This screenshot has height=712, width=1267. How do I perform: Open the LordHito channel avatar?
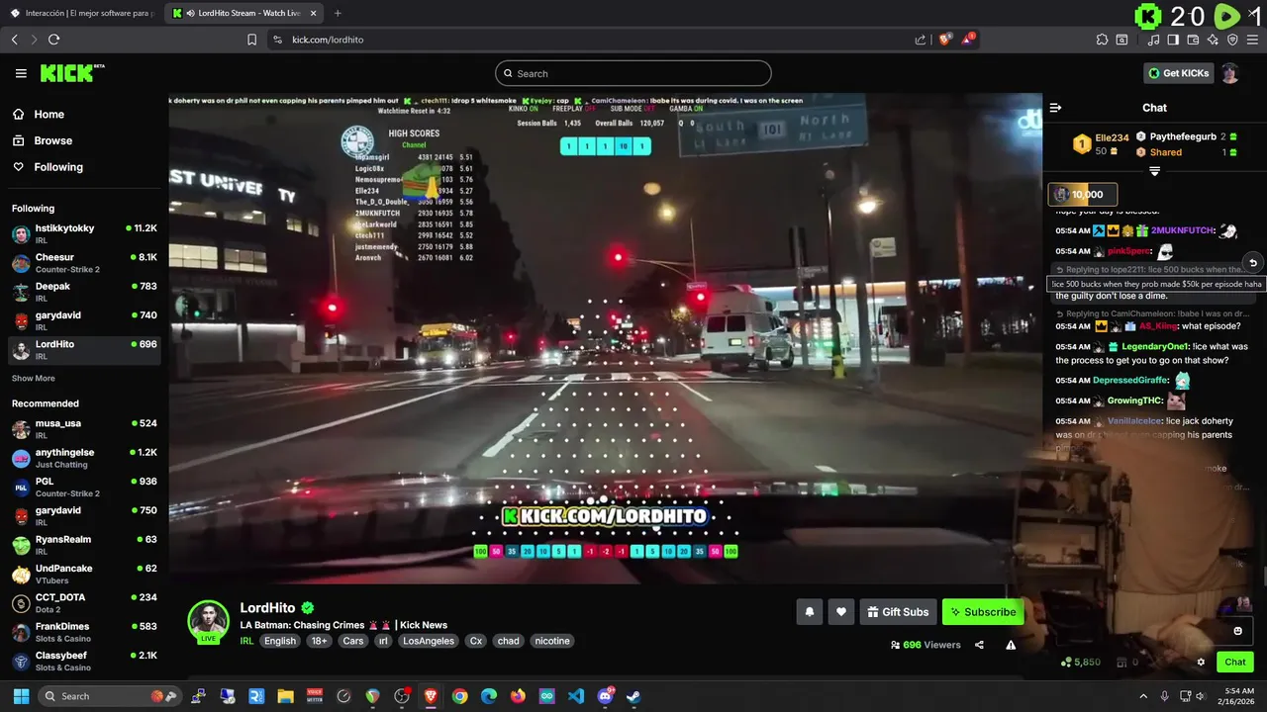click(209, 621)
